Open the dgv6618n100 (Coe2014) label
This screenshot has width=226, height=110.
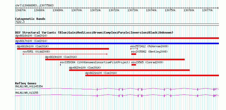tap(33, 46)
